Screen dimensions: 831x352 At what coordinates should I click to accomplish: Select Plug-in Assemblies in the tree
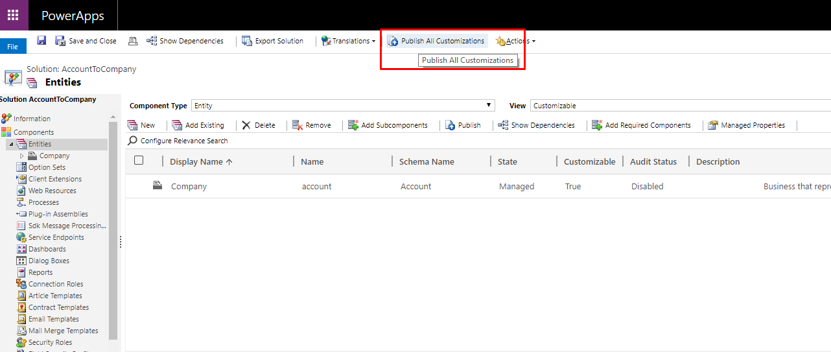(x=58, y=214)
